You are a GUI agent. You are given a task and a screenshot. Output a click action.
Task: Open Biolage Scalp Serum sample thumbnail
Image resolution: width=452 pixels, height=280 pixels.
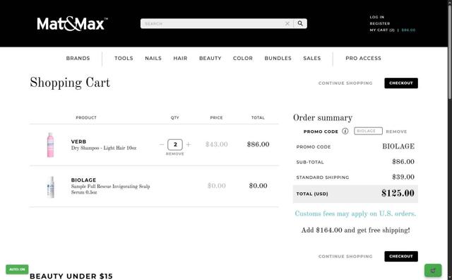pos(51,187)
